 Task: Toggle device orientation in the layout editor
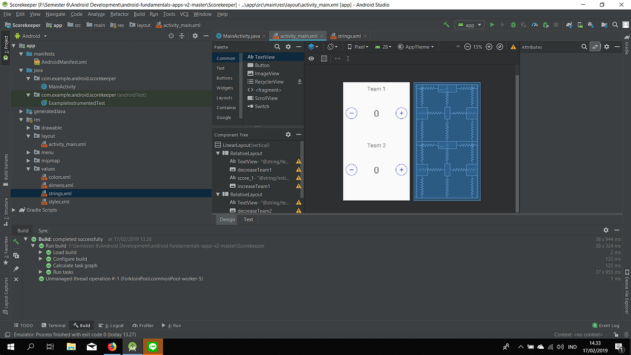point(331,47)
